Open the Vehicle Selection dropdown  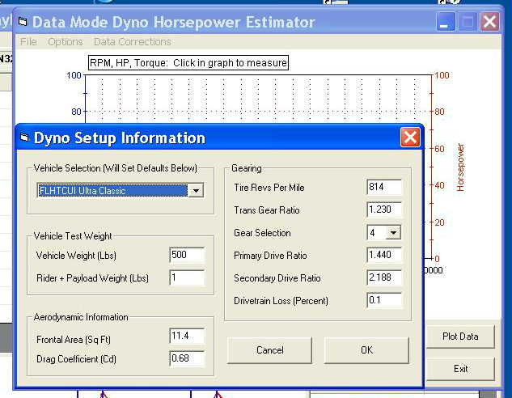click(x=194, y=191)
